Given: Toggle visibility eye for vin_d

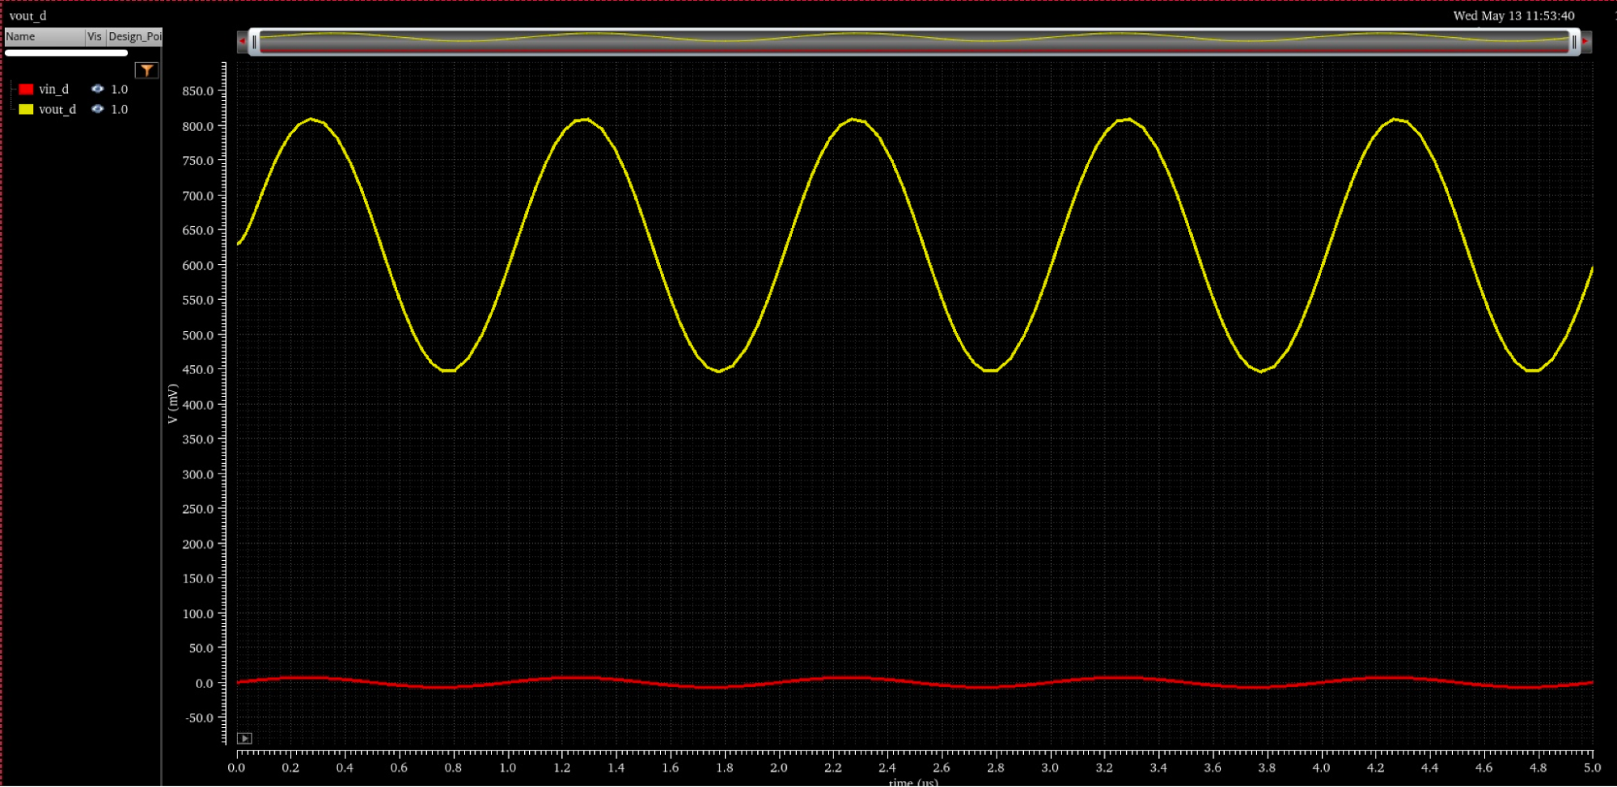Looking at the screenshot, I should 98,89.
